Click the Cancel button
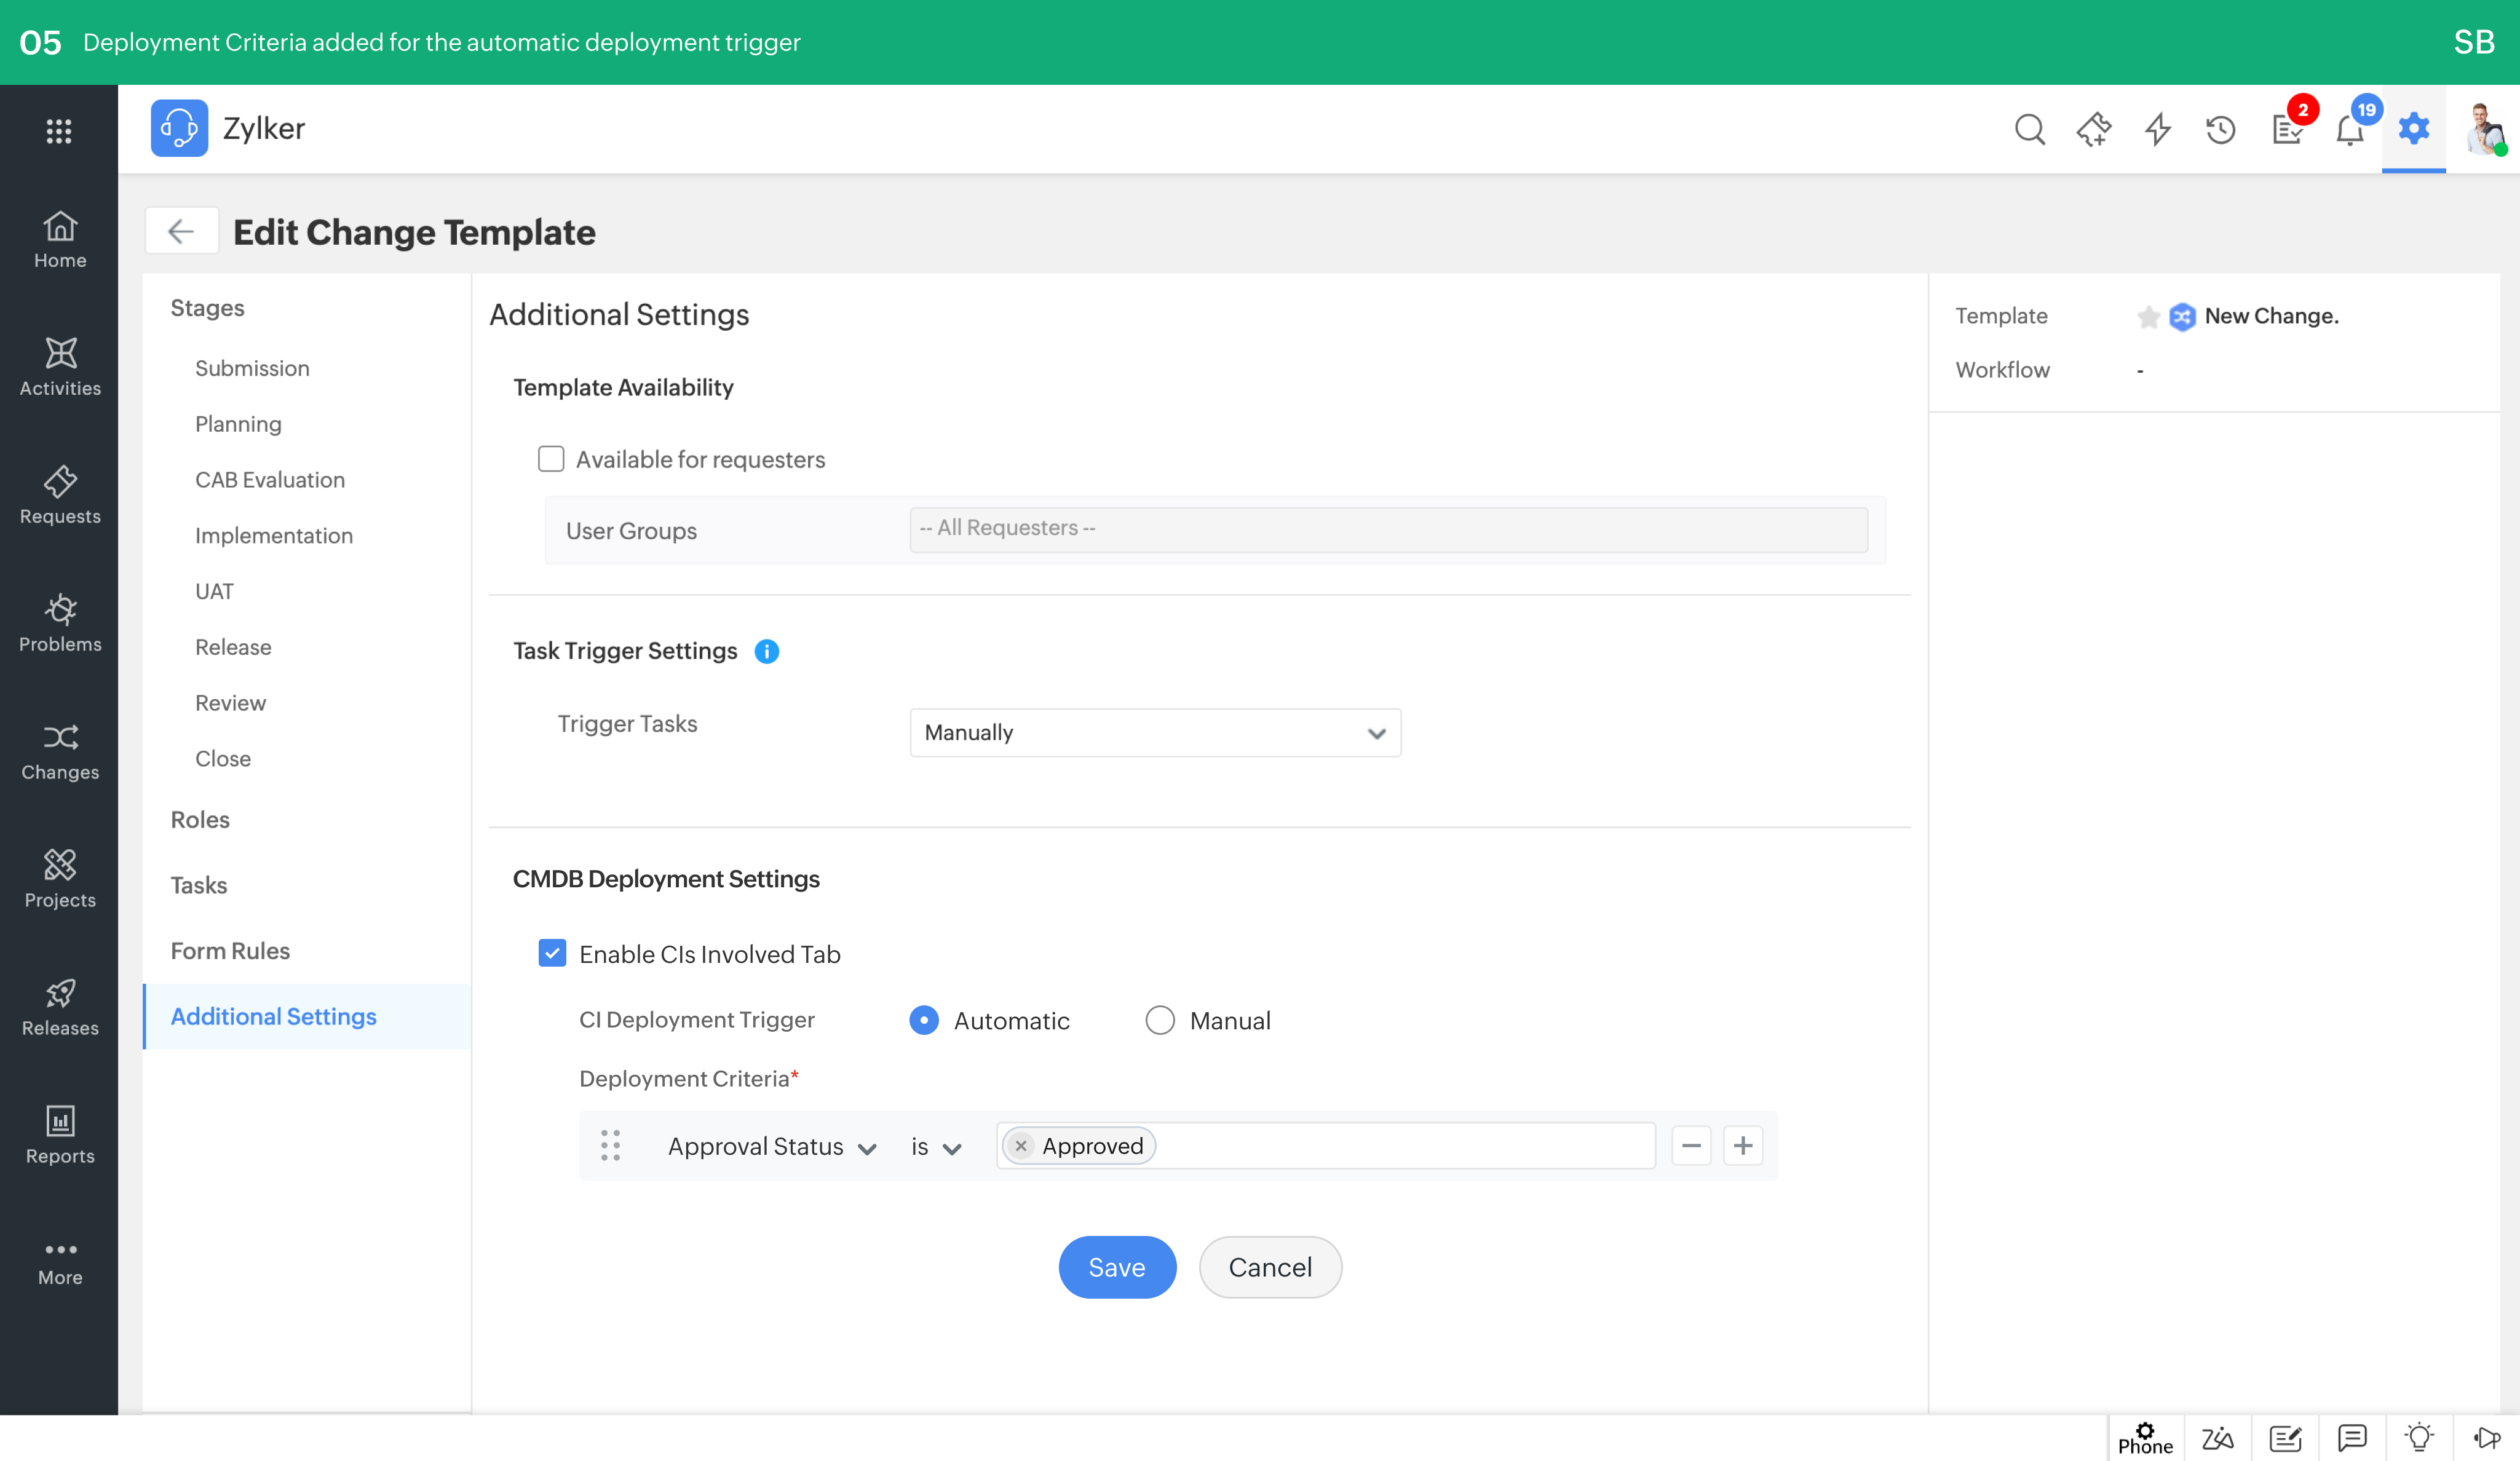This screenshot has width=2520, height=1461. coord(1270,1267)
